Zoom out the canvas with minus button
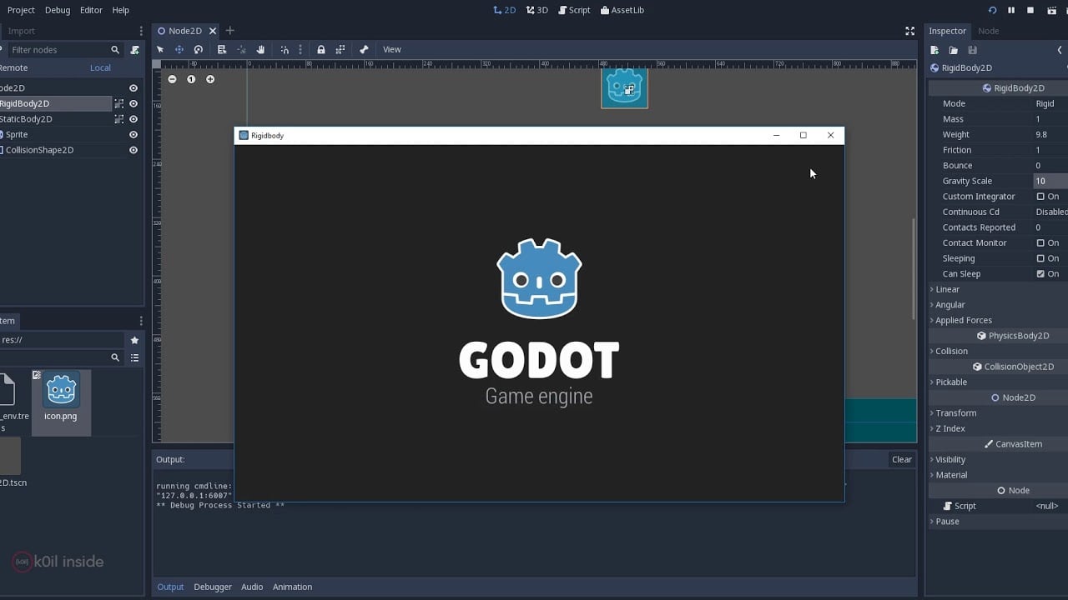The width and height of the screenshot is (1068, 600). click(172, 79)
